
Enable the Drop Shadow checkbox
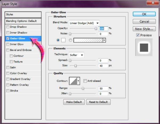click(8, 27)
